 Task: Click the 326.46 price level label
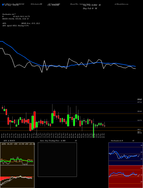click(x=139, y=111)
